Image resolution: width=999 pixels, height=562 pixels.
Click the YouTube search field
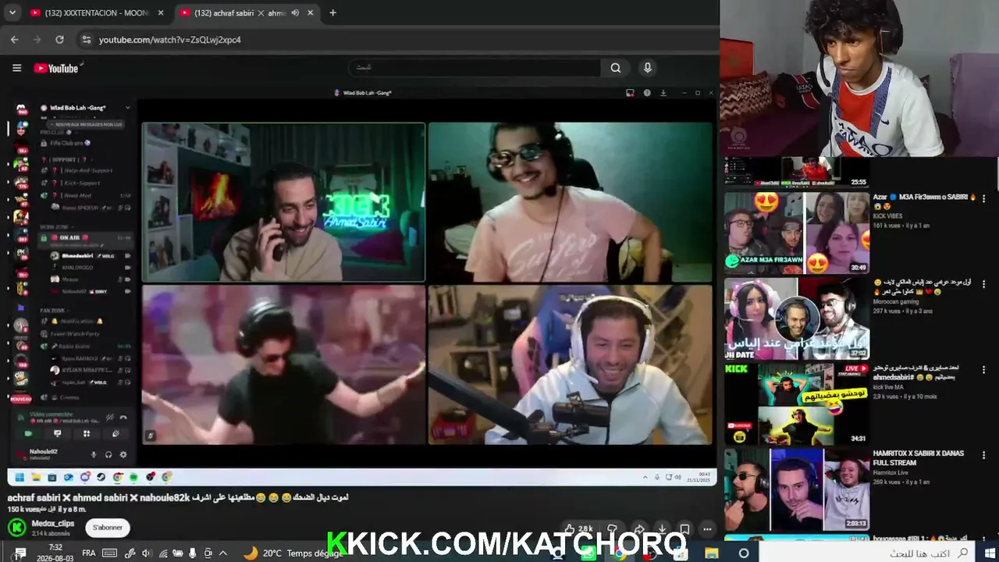475,67
